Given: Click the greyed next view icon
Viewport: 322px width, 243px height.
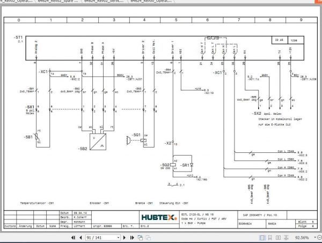Looking at the screenshot, I should click(148, 238).
